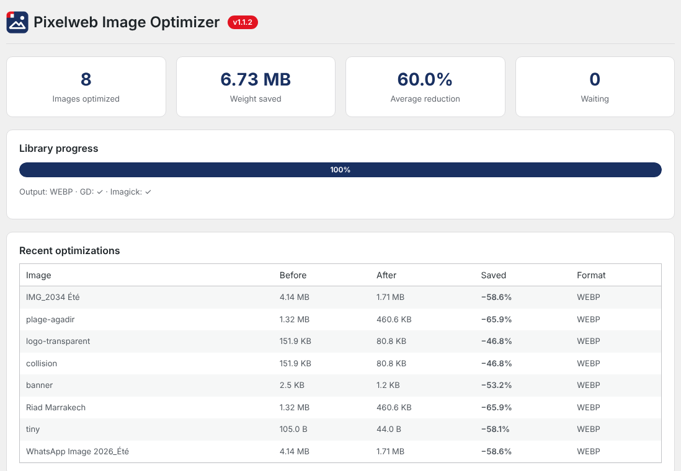The image size is (681, 471).
Task: Select the tiny image name
Action: 33,429
